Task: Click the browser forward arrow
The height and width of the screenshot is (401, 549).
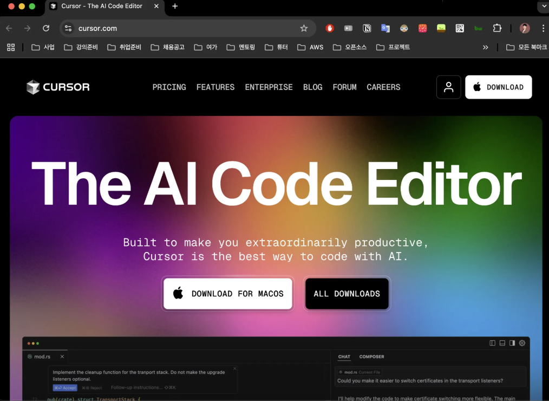Action: point(27,28)
